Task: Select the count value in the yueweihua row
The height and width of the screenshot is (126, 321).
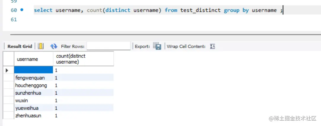Action: [83, 108]
